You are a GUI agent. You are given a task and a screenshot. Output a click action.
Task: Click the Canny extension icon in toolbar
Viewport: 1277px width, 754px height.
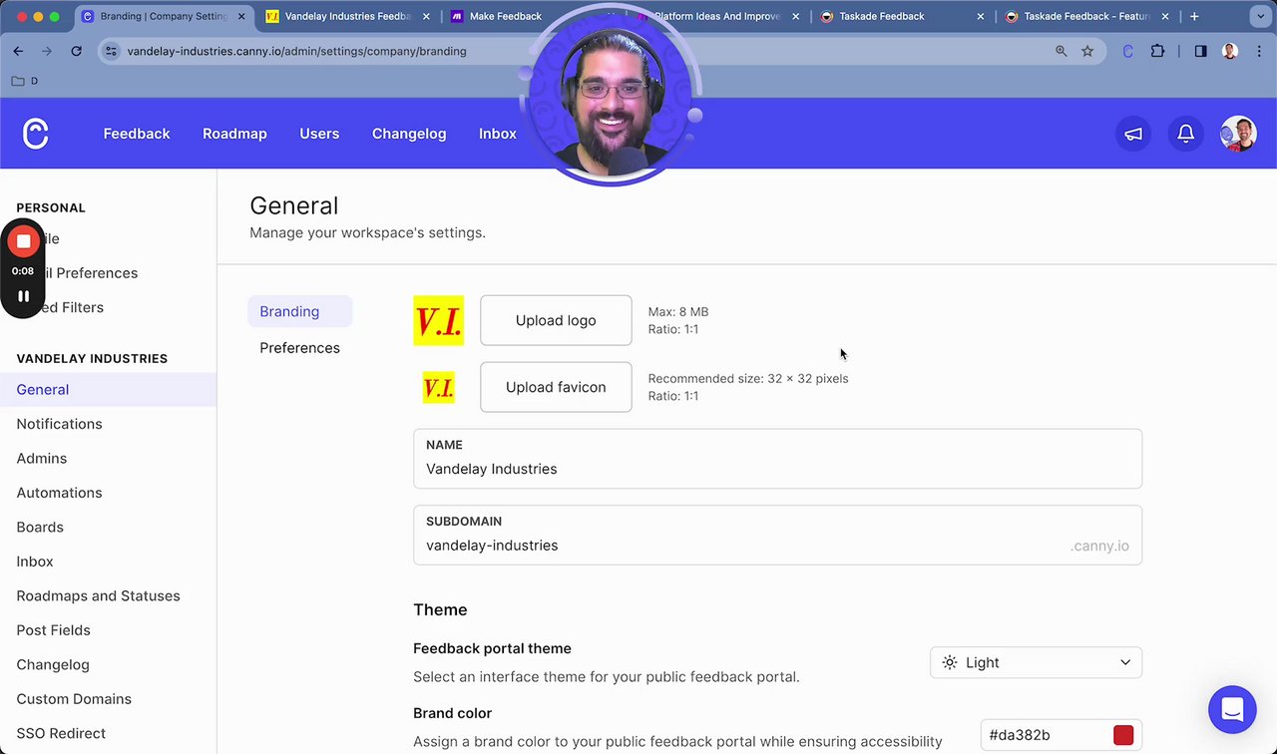point(1128,51)
